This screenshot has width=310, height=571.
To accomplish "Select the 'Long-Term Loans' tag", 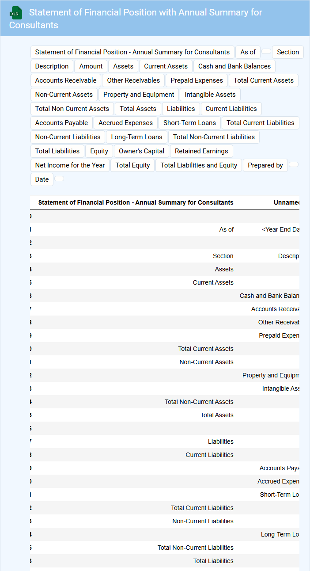I will (x=136, y=137).
